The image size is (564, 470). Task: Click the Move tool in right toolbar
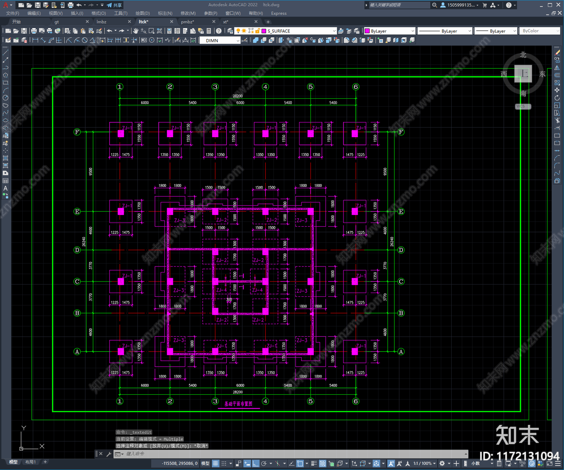(557, 90)
